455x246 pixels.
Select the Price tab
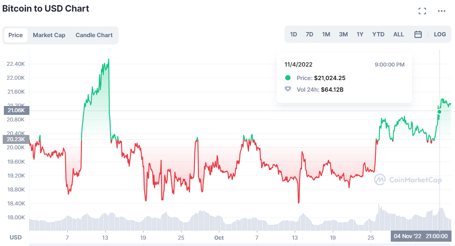pyautogui.click(x=15, y=35)
